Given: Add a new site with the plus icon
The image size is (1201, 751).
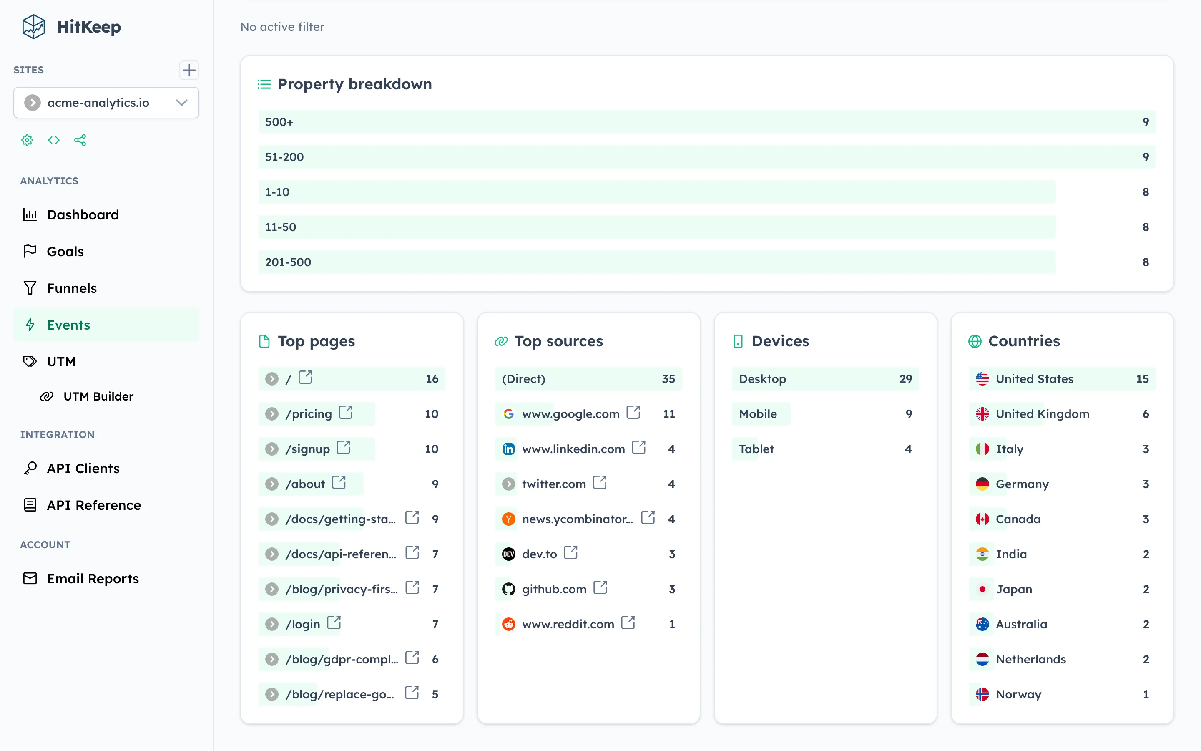Looking at the screenshot, I should point(189,70).
